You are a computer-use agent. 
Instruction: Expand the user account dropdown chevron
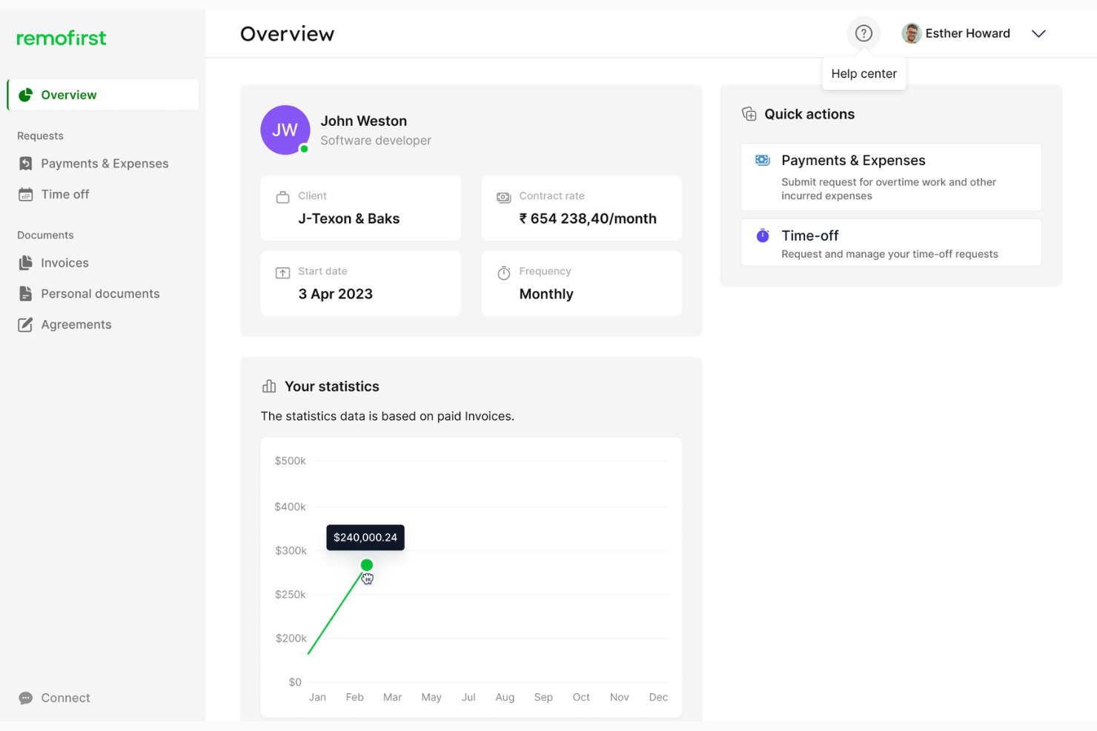(x=1038, y=33)
